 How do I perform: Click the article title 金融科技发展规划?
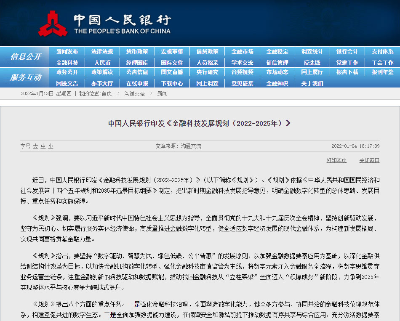200,123
